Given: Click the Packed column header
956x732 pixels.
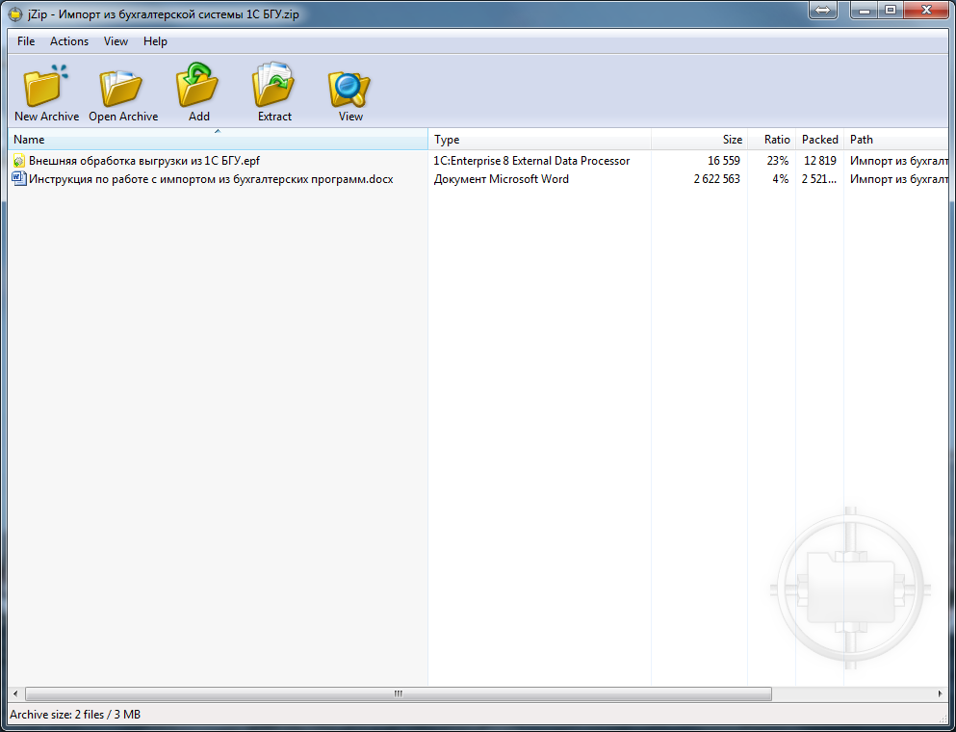Looking at the screenshot, I should click(x=819, y=140).
